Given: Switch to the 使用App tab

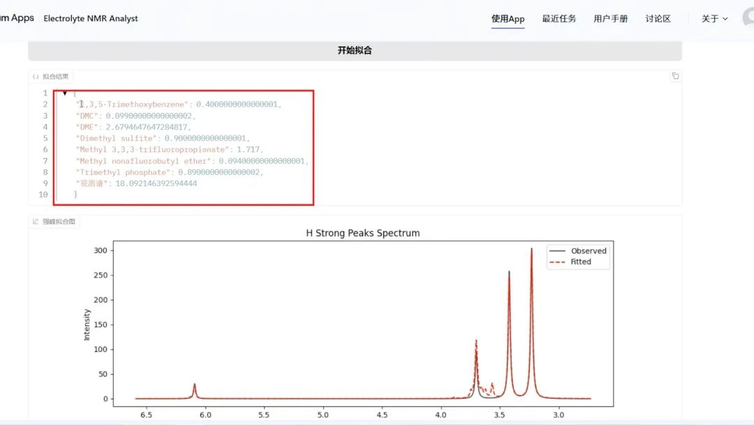Looking at the screenshot, I should pos(508,19).
